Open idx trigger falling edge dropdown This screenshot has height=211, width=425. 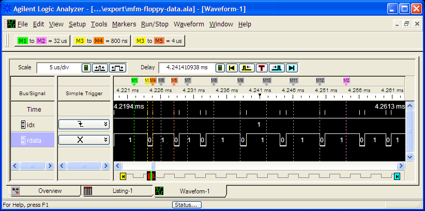coord(84,125)
